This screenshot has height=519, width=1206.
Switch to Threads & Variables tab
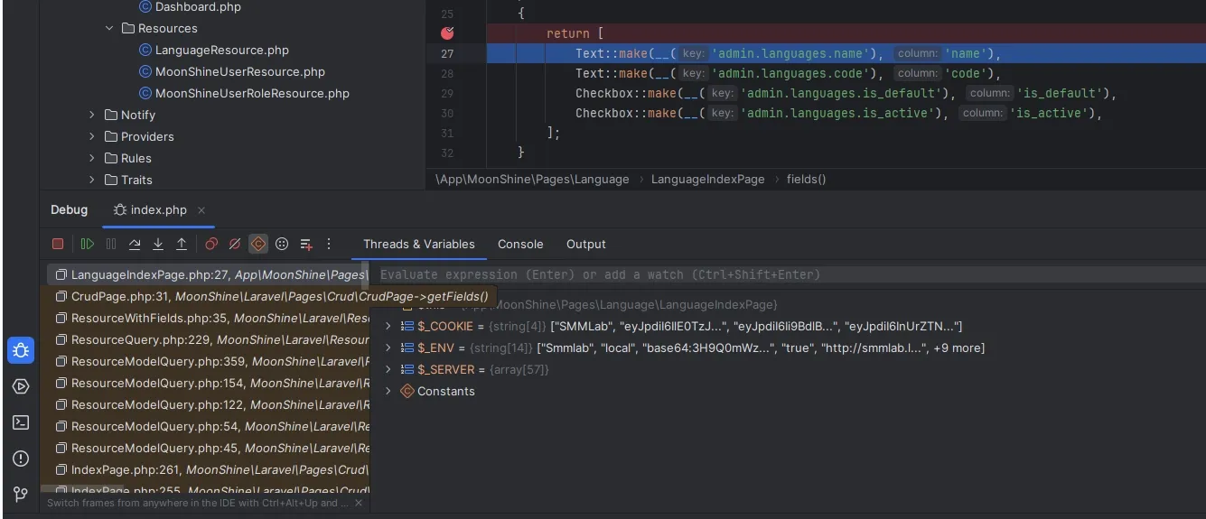tap(418, 244)
